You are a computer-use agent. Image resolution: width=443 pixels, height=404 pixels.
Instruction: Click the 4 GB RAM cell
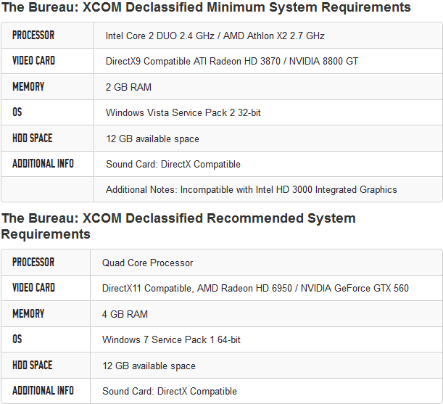pyautogui.click(x=125, y=314)
